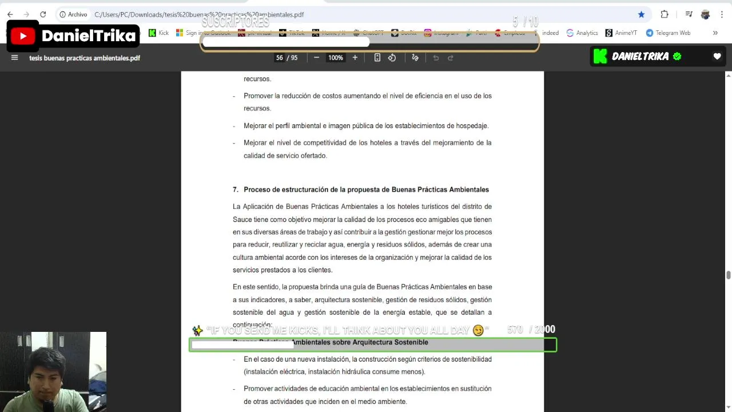Click the paragraph starting 'En este sentido'
The image size is (732, 412).
pyautogui.click(x=362, y=306)
